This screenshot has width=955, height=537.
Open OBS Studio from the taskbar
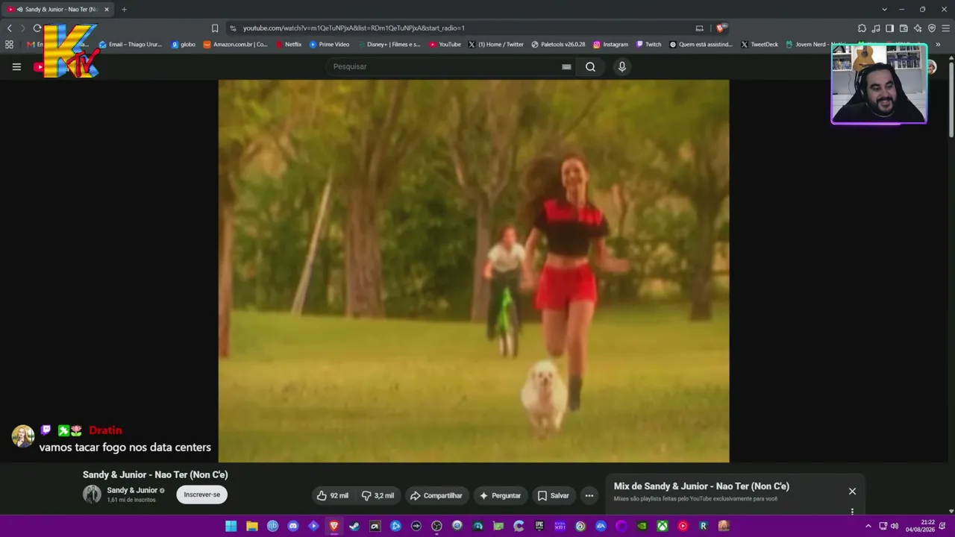[x=436, y=526]
